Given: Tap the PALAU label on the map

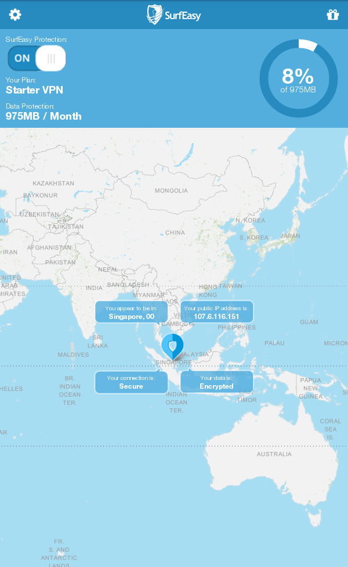Looking at the screenshot, I should pyautogui.click(x=274, y=343).
